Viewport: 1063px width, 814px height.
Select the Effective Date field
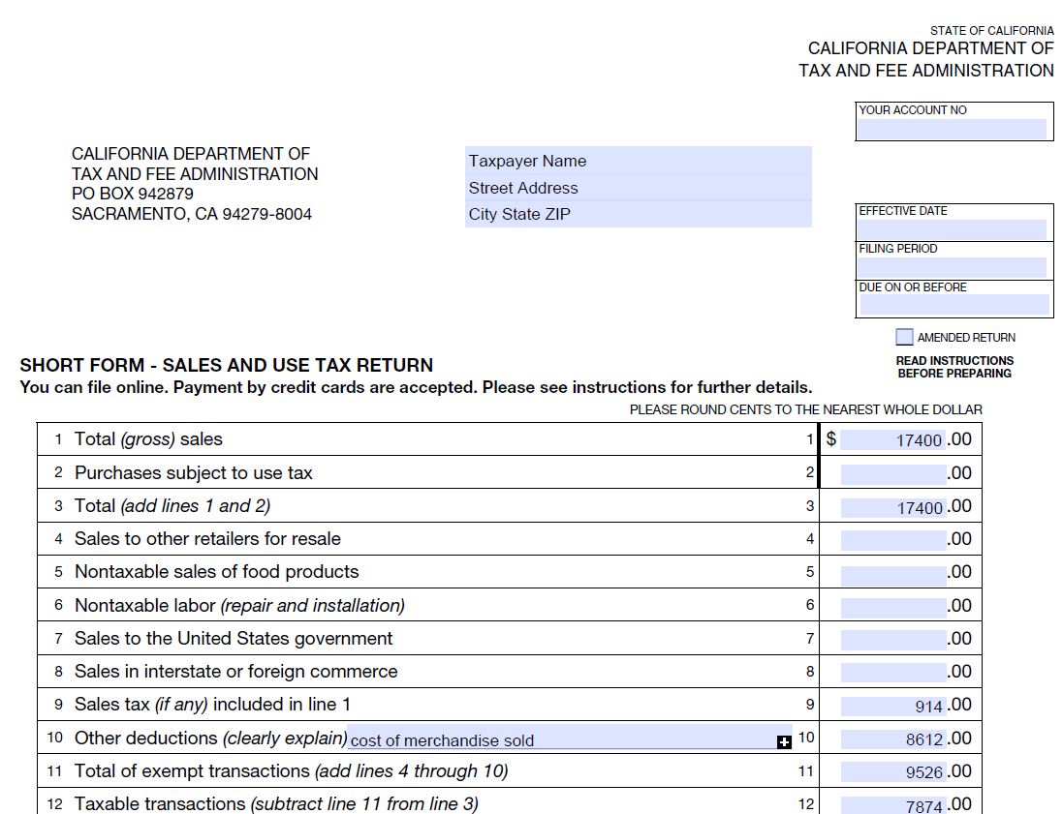coord(953,228)
